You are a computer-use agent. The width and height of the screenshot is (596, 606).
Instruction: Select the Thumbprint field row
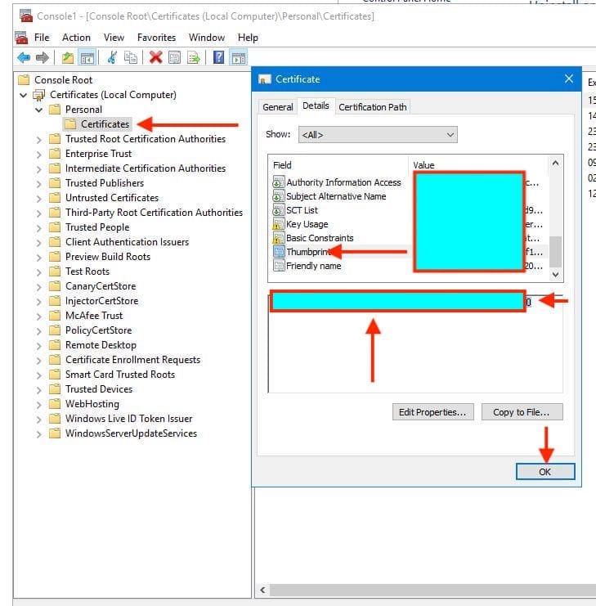pos(306,252)
